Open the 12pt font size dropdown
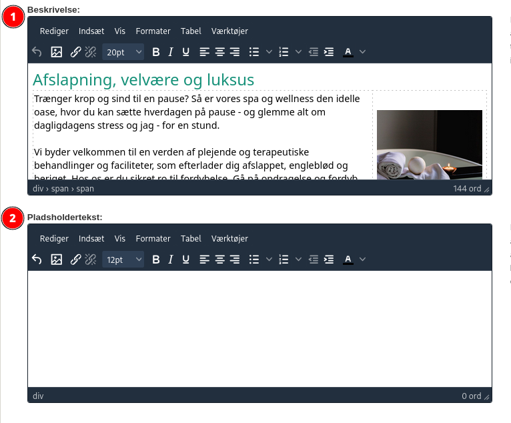 tap(123, 260)
